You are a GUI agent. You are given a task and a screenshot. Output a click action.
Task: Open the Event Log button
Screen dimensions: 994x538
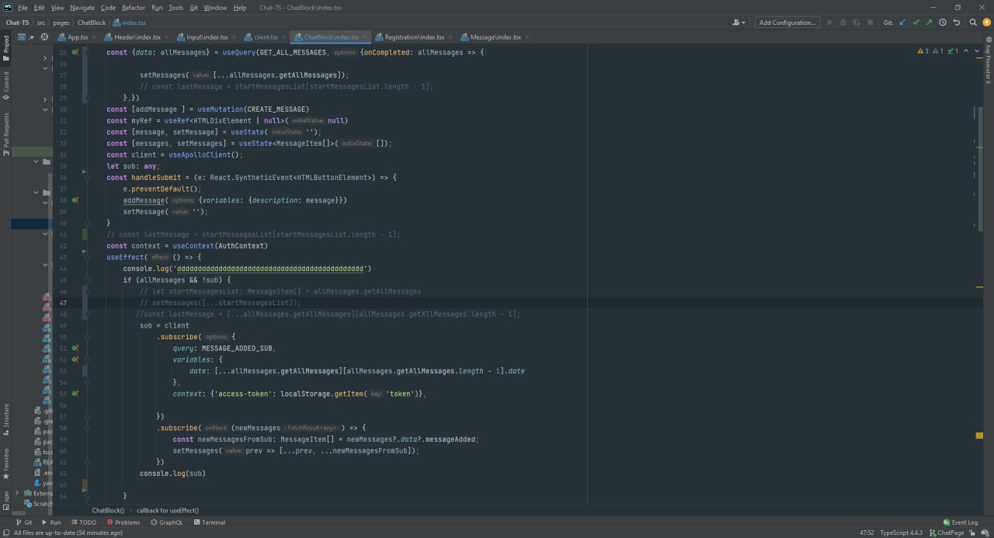960,522
